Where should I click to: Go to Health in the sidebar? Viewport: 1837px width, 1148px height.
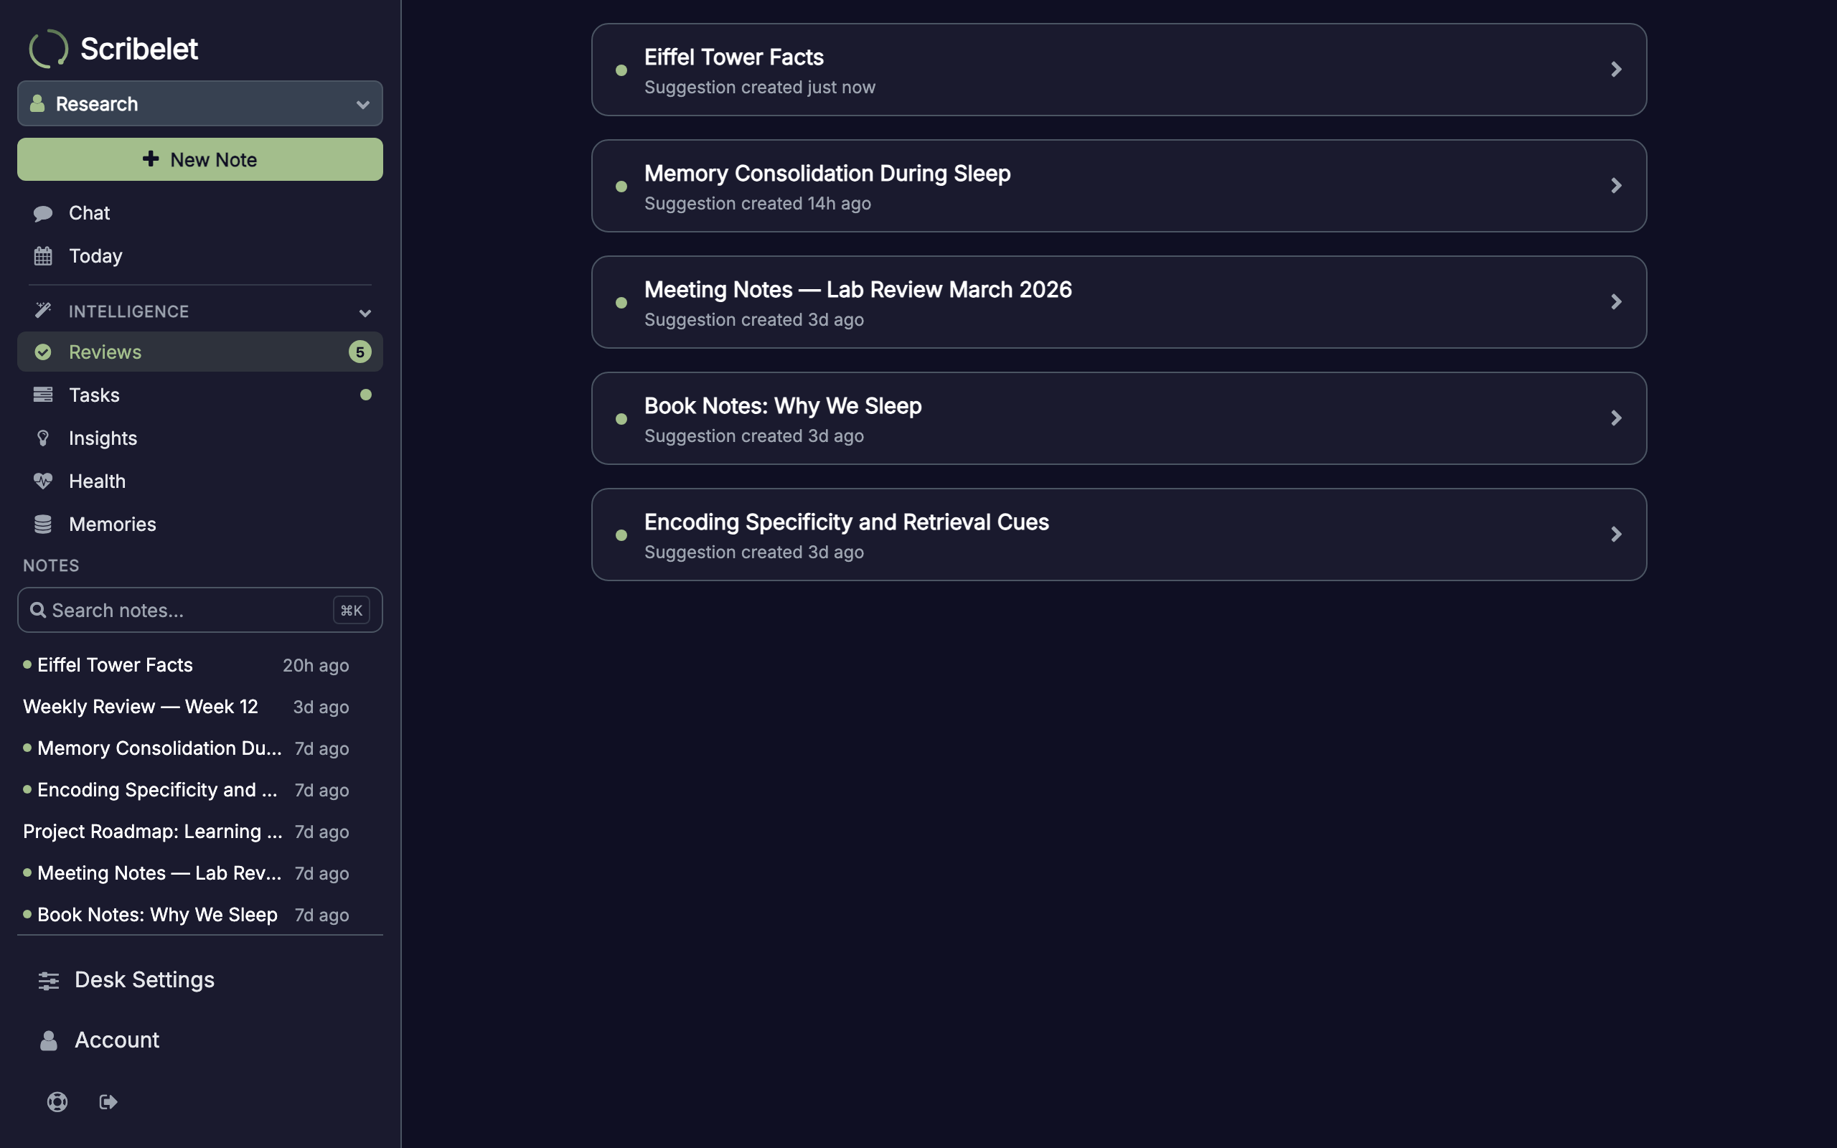(x=200, y=481)
